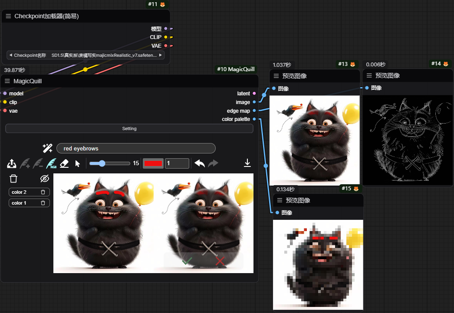The height and width of the screenshot is (313, 454).
Task: Click the fox badge icon beside #14
Action: pos(446,64)
